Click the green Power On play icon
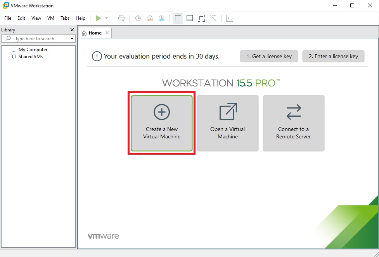The image size is (379, 257). click(x=99, y=18)
